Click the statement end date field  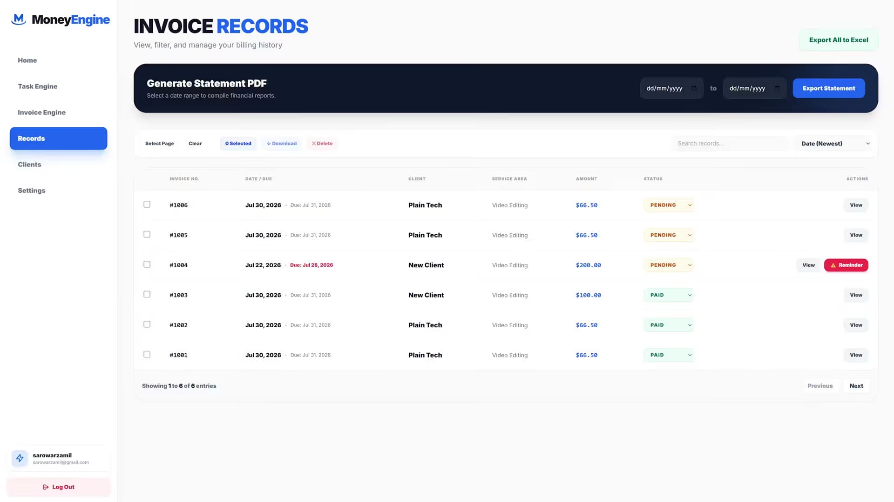754,88
